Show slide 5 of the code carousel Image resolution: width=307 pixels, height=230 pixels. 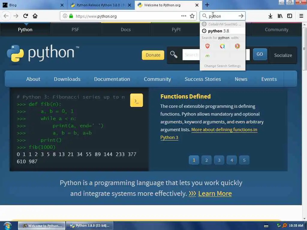pyautogui.click(x=244, y=160)
